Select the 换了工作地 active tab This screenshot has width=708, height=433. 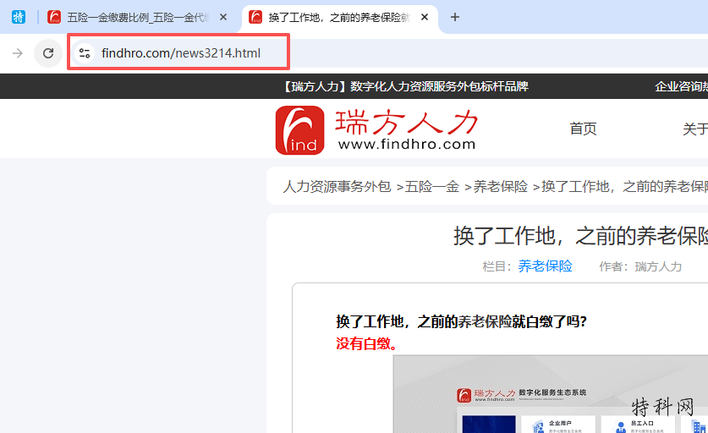(338, 17)
